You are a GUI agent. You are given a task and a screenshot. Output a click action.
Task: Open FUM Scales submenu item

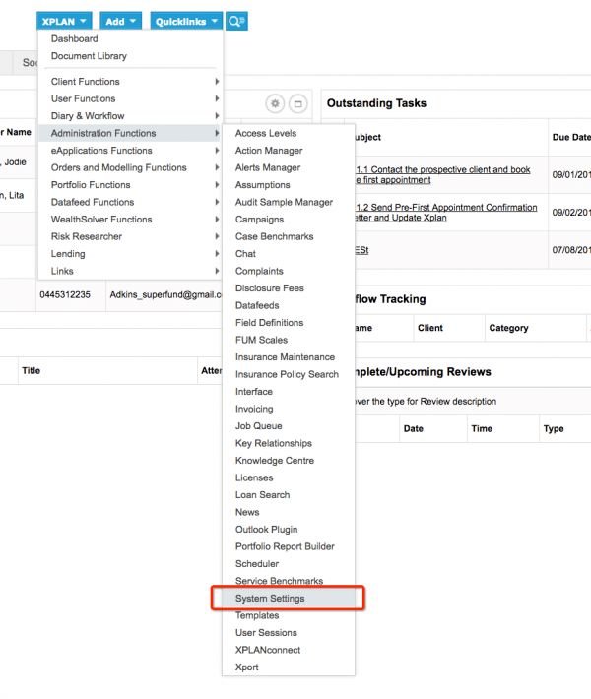click(x=261, y=340)
